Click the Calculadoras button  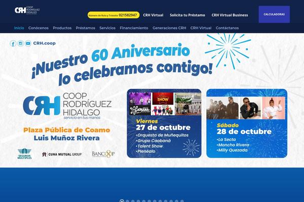point(274,14)
